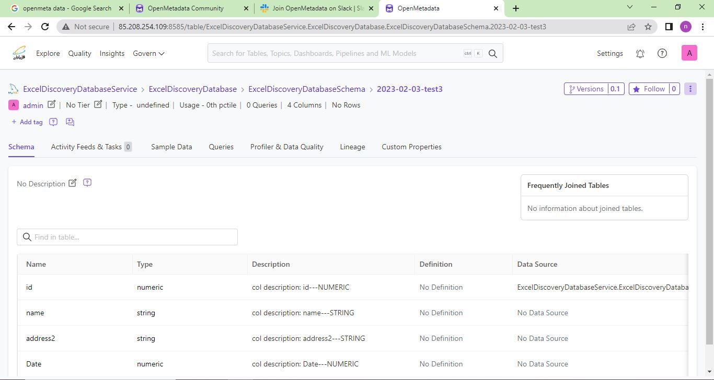Open tag conversation thread icon
The width and height of the screenshot is (714, 380).
(x=70, y=122)
